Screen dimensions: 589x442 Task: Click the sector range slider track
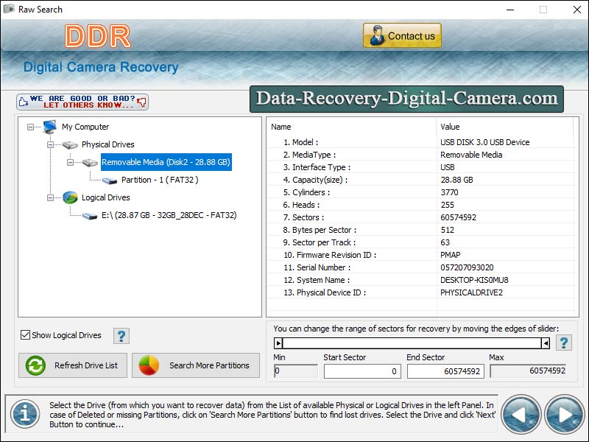[x=412, y=343]
